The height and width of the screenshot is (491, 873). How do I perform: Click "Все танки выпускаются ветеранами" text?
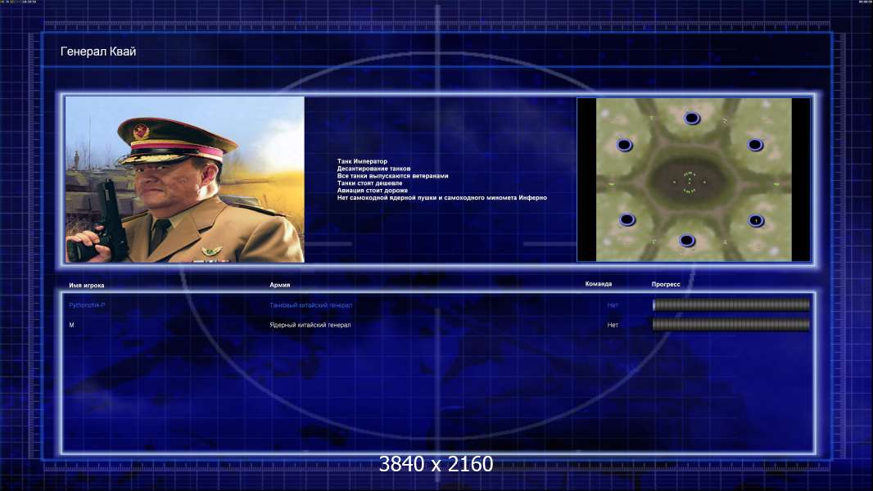(x=392, y=176)
